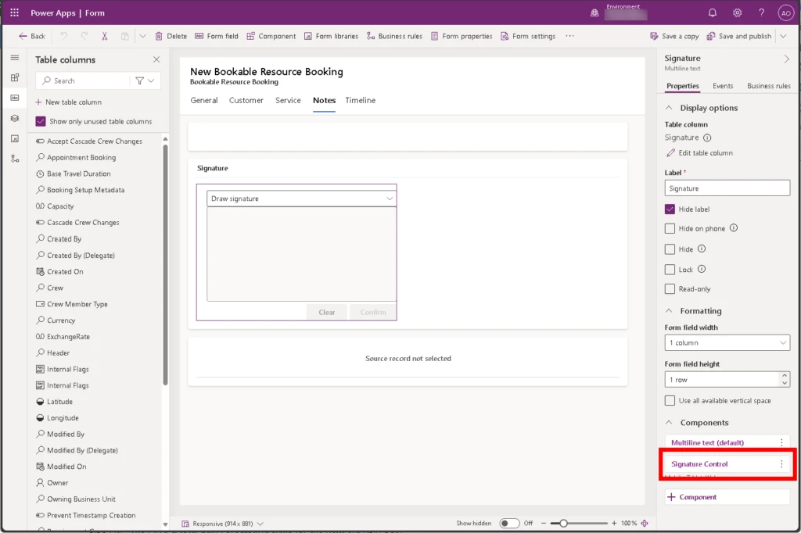
Task: Click the help question mark icon
Action: 761,13
